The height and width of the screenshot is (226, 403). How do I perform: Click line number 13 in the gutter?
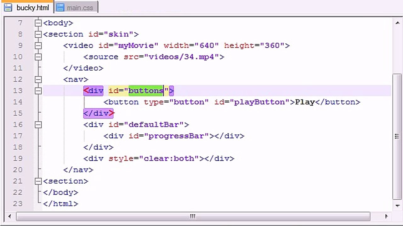tap(18, 91)
